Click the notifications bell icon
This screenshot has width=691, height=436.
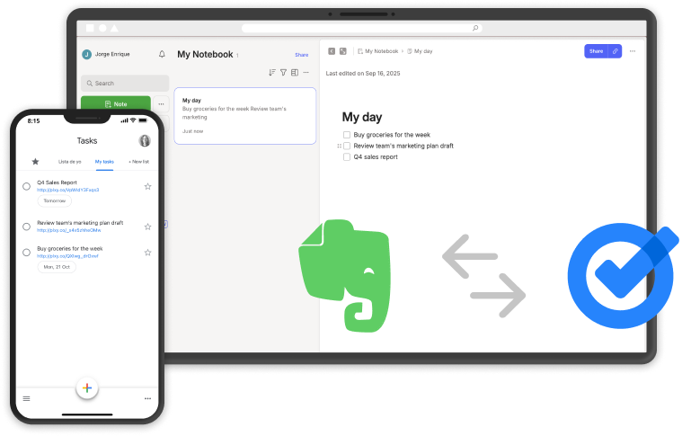(162, 54)
